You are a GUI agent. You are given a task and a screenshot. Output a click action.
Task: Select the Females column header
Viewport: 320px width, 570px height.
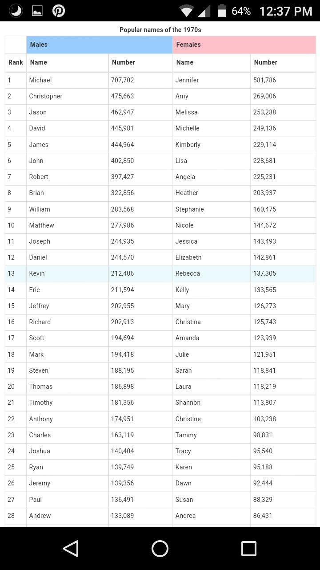pos(244,45)
